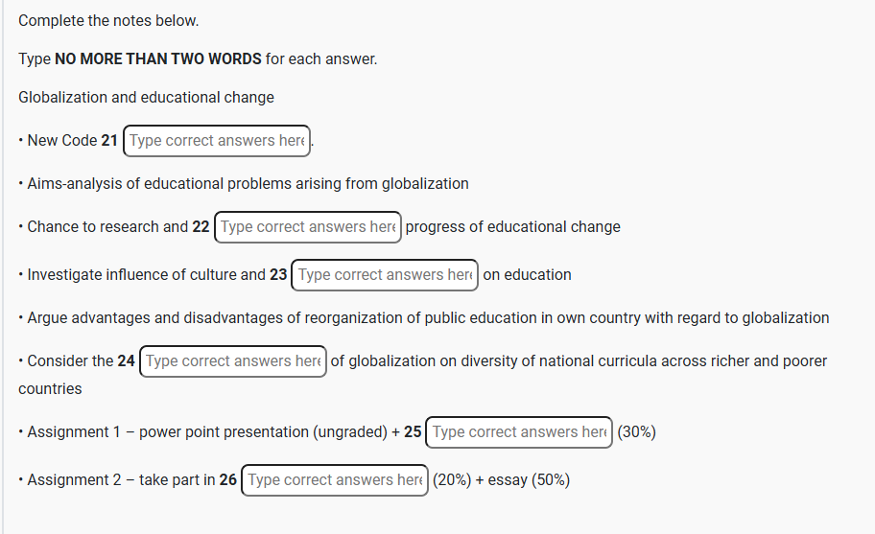Click the question 26 text field
This screenshot has height=534, width=875.
[335, 480]
